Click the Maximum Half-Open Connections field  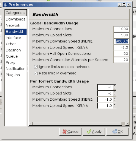[x=122, y=54]
